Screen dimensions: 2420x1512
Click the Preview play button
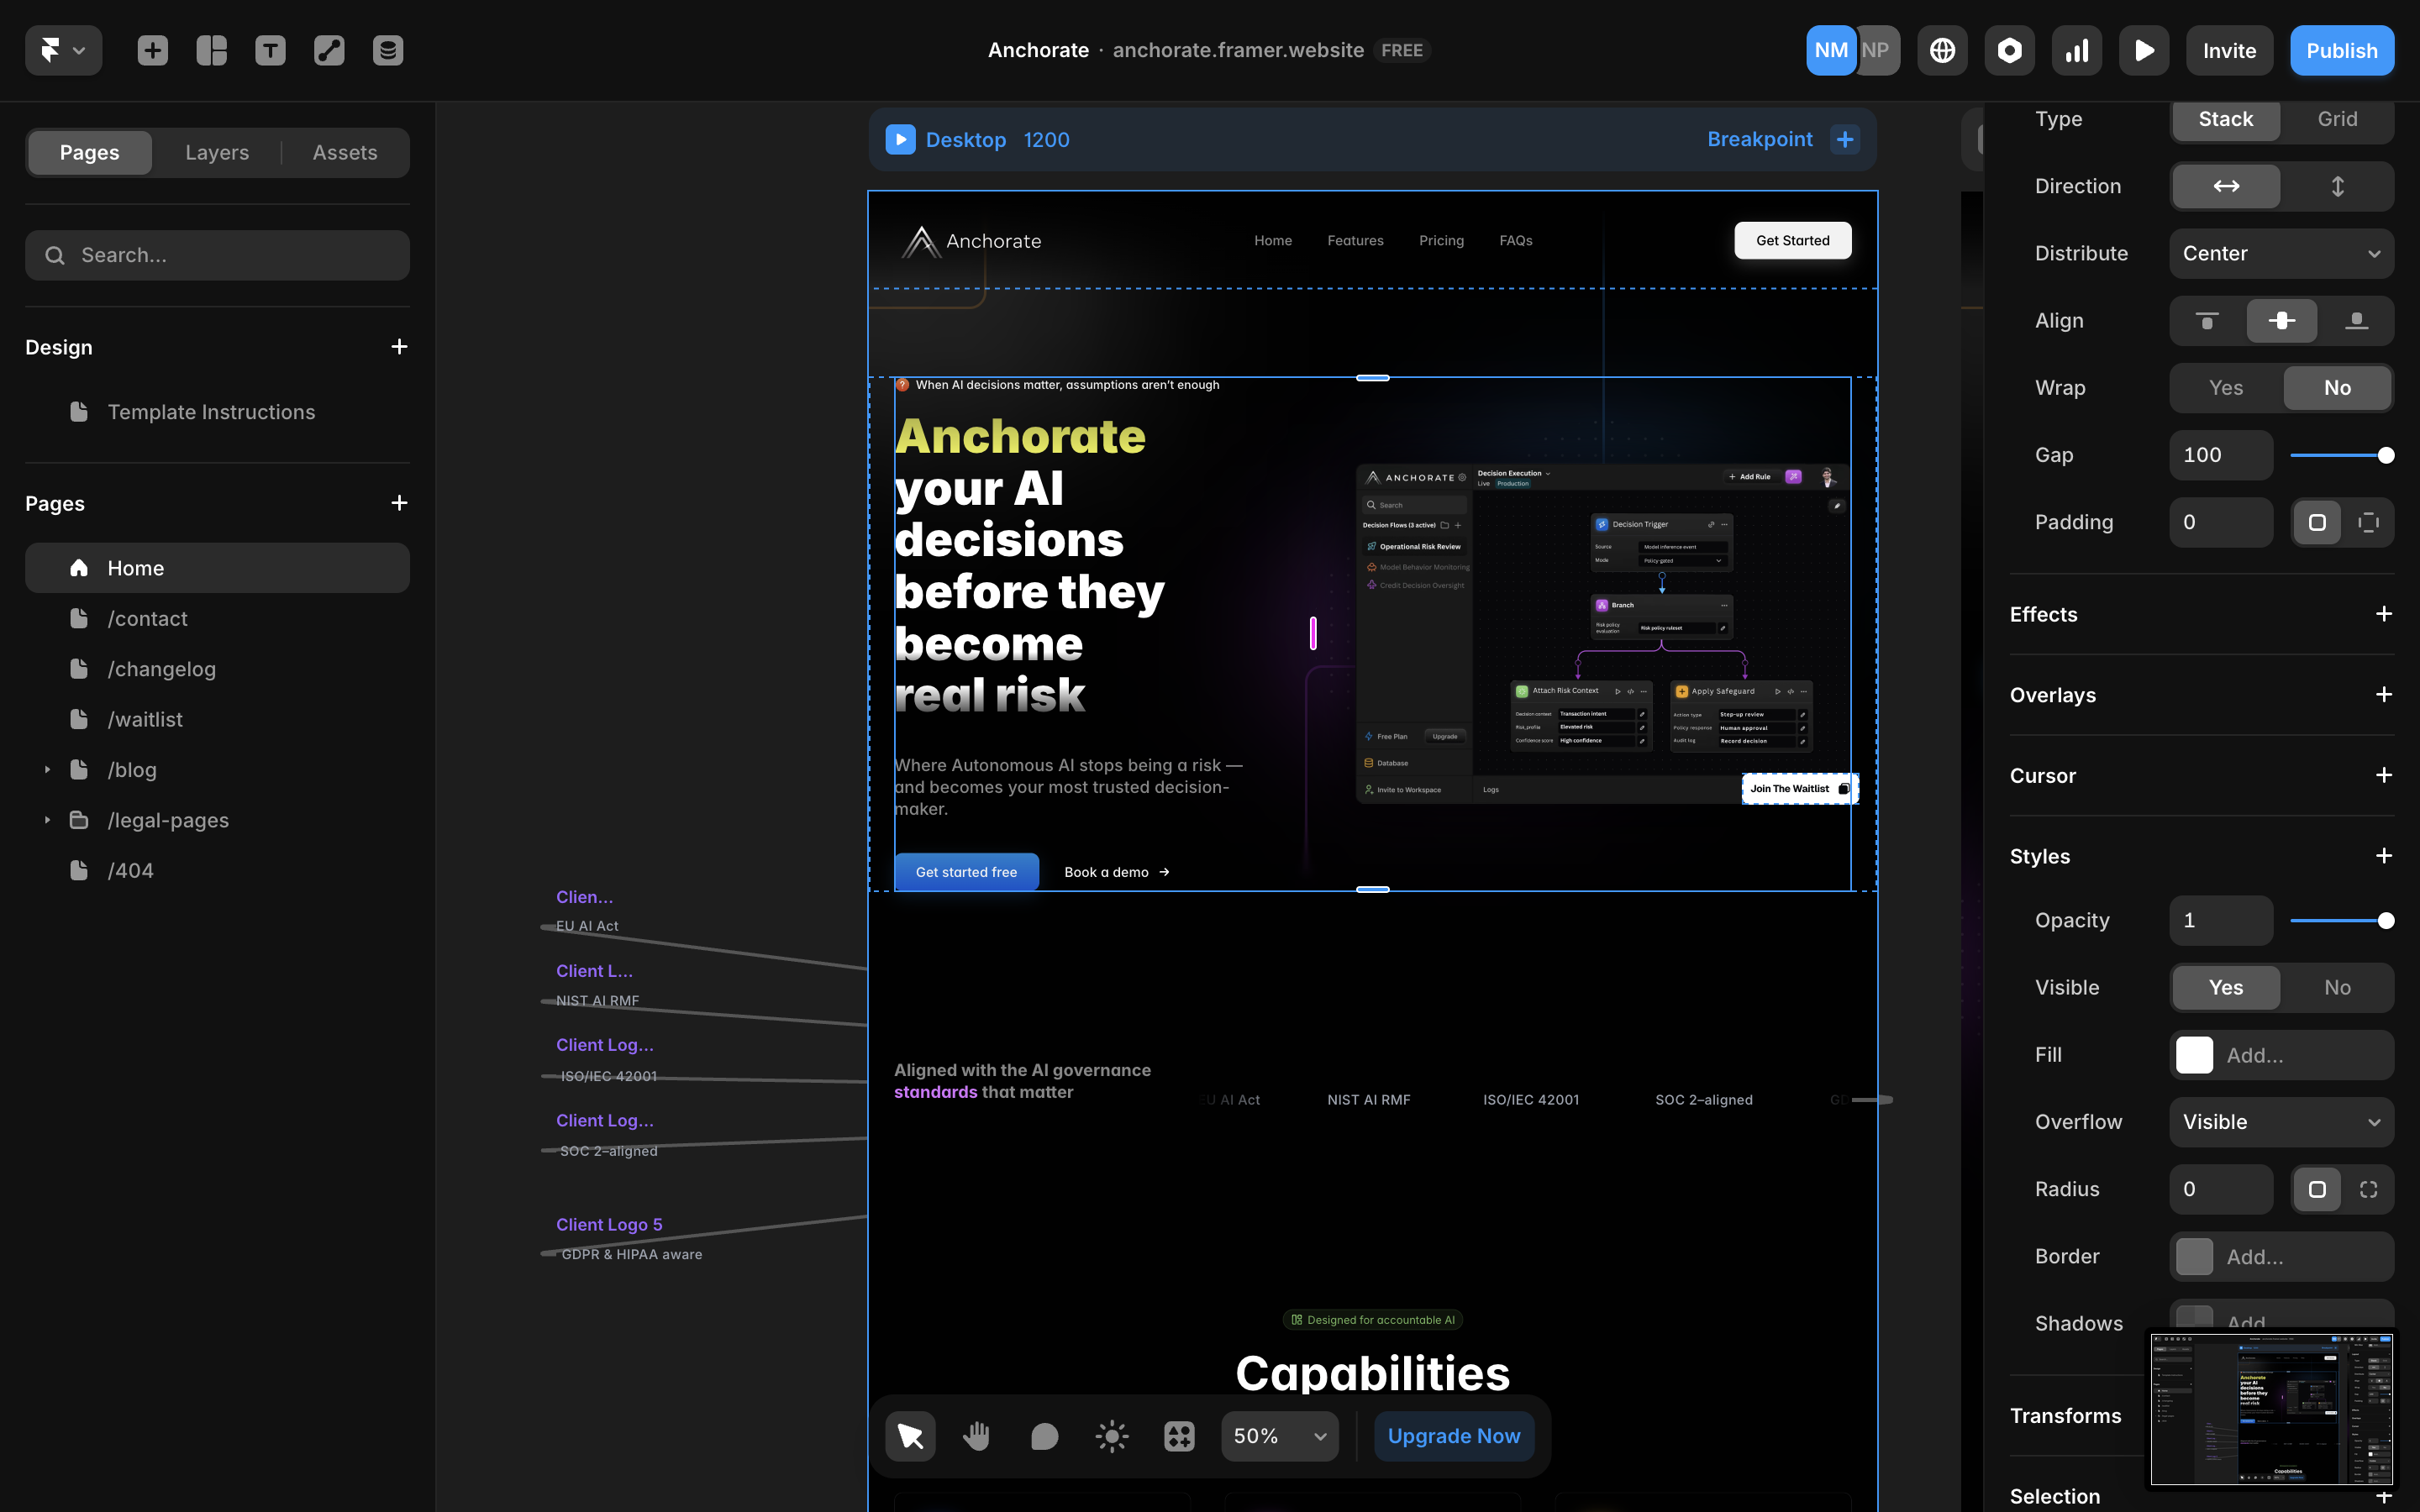[x=2144, y=50]
